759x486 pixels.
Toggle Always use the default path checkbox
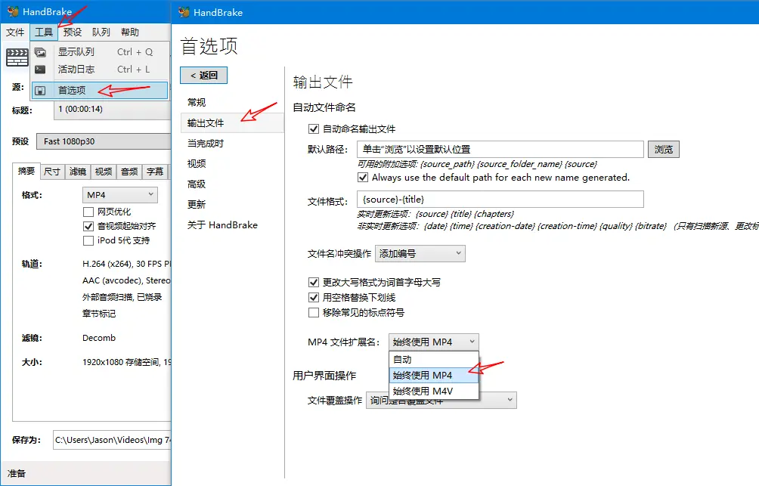[363, 177]
